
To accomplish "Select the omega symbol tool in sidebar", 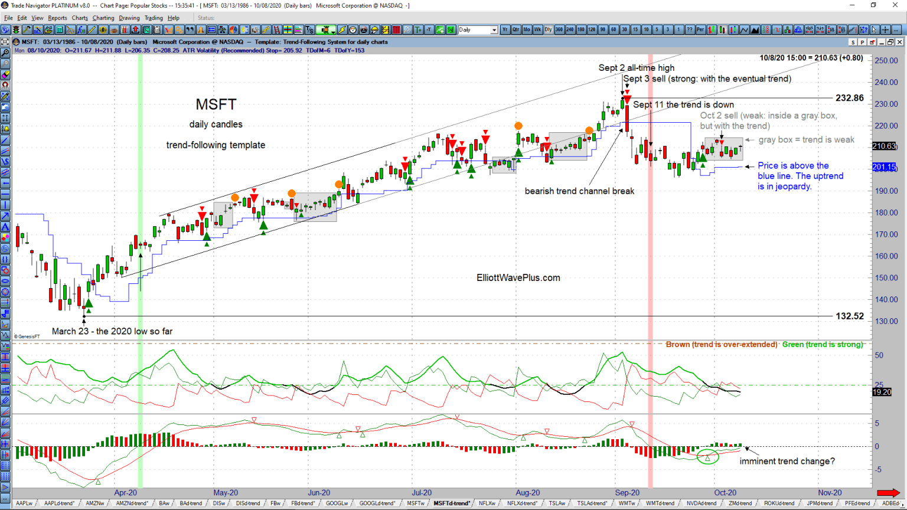I will pyautogui.click(x=5, y=85).
